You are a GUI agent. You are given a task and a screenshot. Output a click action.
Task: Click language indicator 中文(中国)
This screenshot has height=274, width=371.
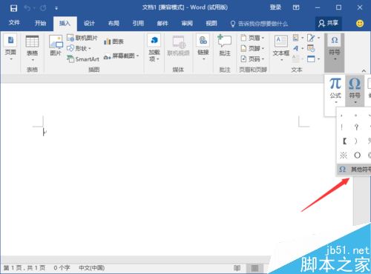coord(91,267)
